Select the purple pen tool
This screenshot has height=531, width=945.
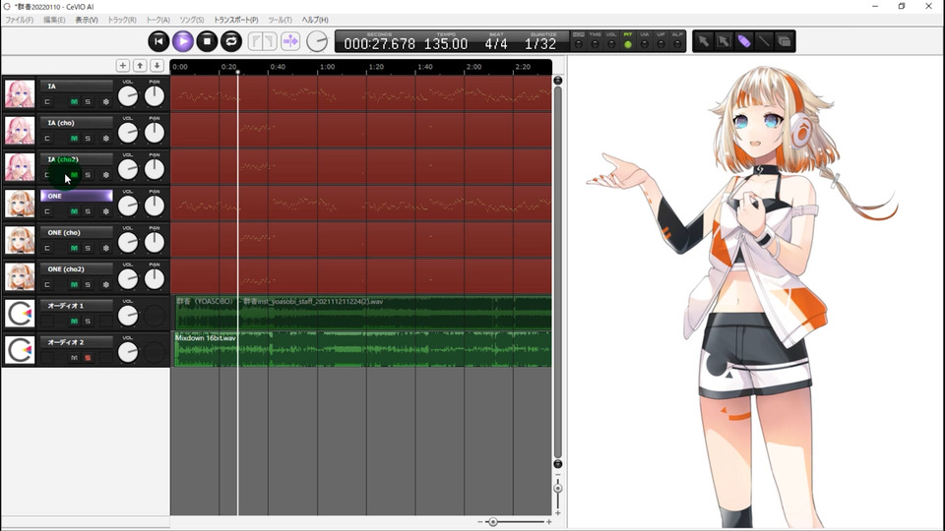pos(744,41)
